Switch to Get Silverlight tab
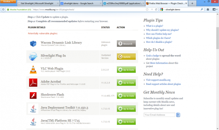The image size is (219, 130). (38, 3)
